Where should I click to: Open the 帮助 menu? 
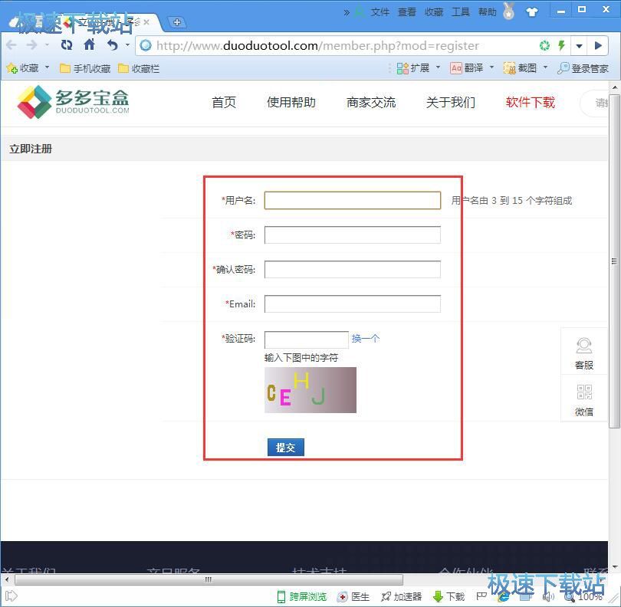click(488, 11)
